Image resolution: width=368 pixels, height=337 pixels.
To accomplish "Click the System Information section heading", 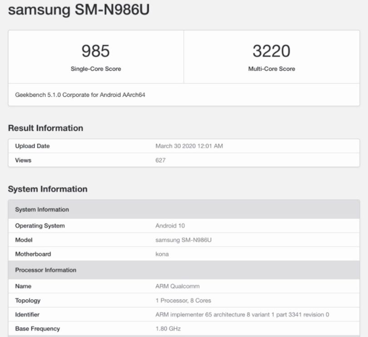I will pyautogui.click(x=48, y=189).
